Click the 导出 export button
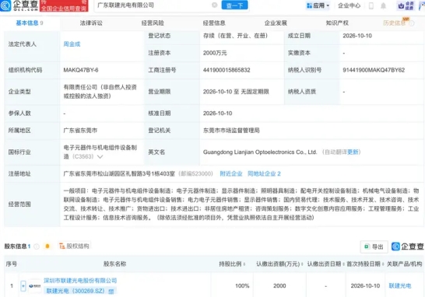Image resolution: width=425 pixels, height=297 pixels. 374,246
